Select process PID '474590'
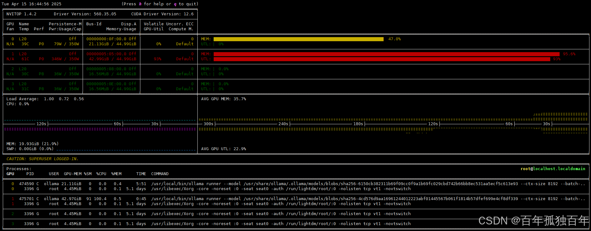This screenshot has width=591, height=231. pyautogui.click(x=27, y=184)
